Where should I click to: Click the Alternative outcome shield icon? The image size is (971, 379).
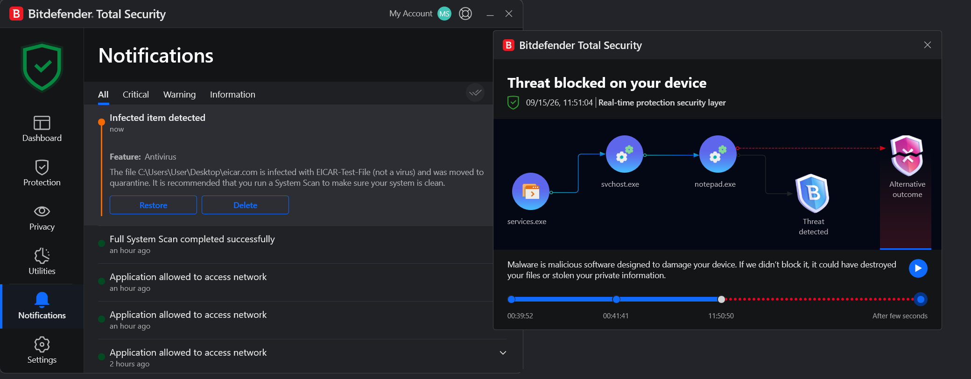(907, 155)
